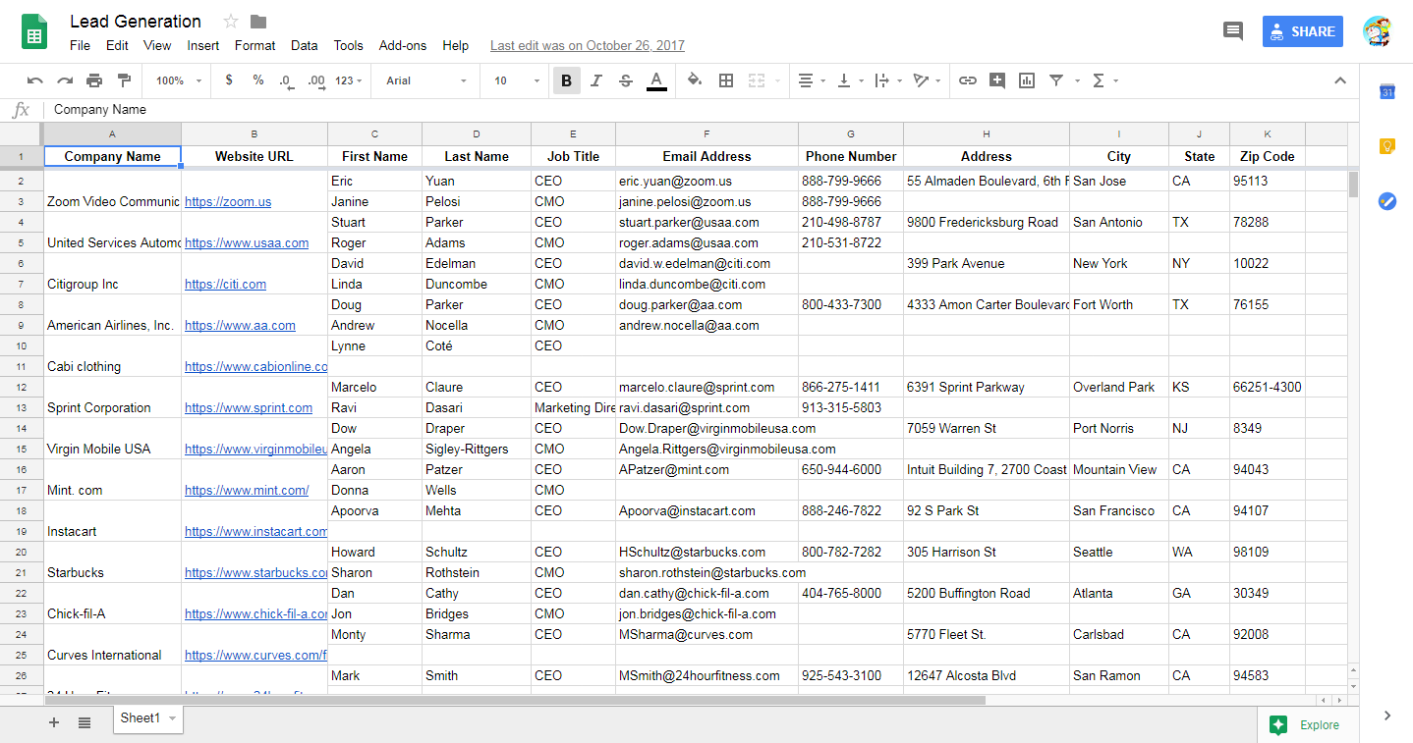This screenshot has width=1413, height=743.
Task: Open the https://www.mint.com/ link
Action: (x=247, y=491)
